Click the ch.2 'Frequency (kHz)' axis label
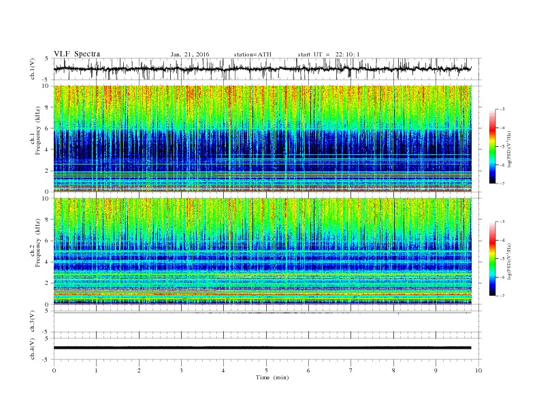 38,243
